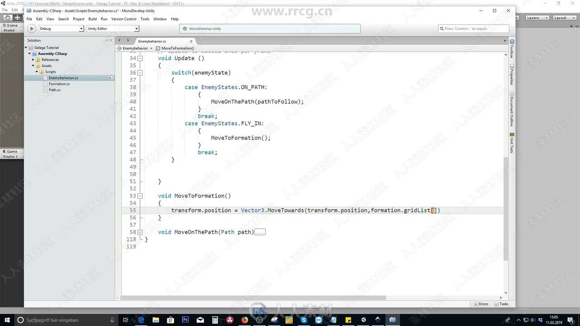The image size is (580, 326).
Task: Open Firefox from taskbar
Action: tap(245, 320)
